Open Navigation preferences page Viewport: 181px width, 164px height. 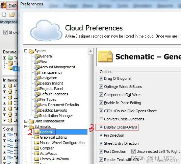coord(49,78)
